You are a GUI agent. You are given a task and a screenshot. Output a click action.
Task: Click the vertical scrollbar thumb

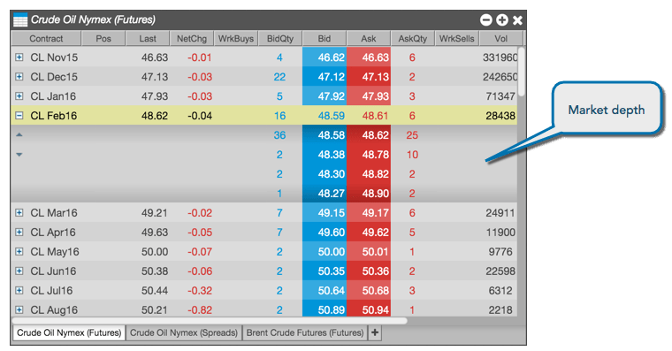(x=521, y=72)
